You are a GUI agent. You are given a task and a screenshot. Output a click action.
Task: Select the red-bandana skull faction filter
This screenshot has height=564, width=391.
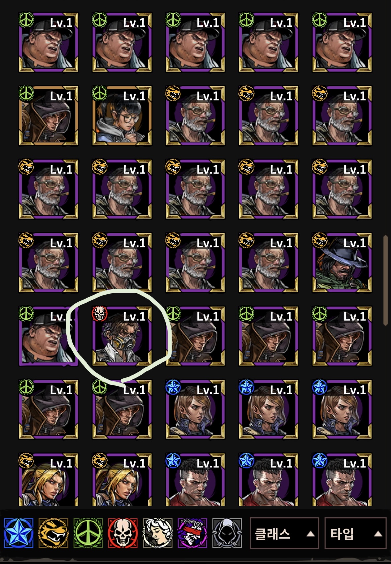pyautogui.click(x=192, y=533)
